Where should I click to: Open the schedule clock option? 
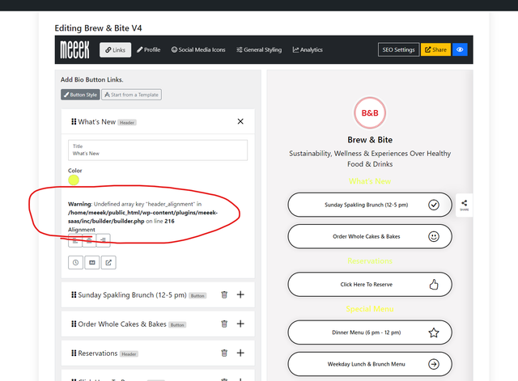point(75,262)
